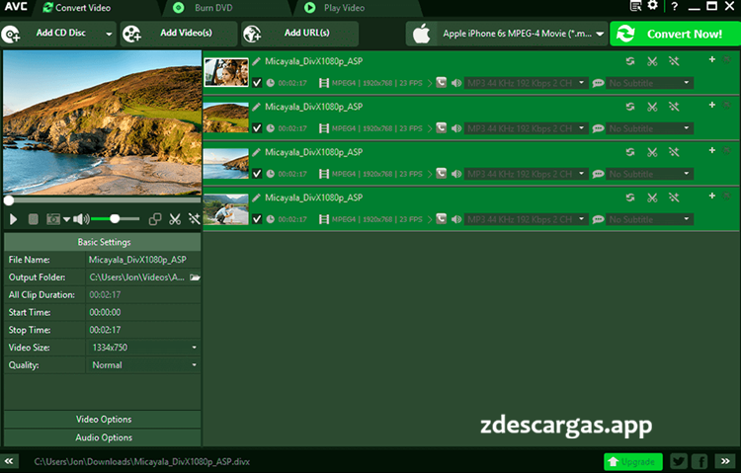
Task: Click the refresh icon in the children-thumbnail row
Action: [x=630, y=61]
